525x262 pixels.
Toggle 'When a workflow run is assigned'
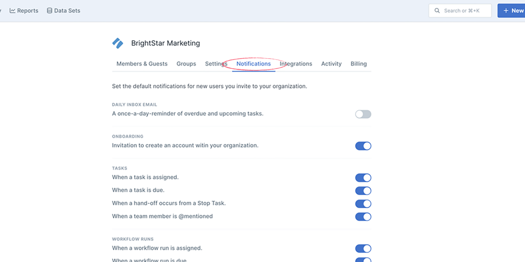tap(363, 248)
